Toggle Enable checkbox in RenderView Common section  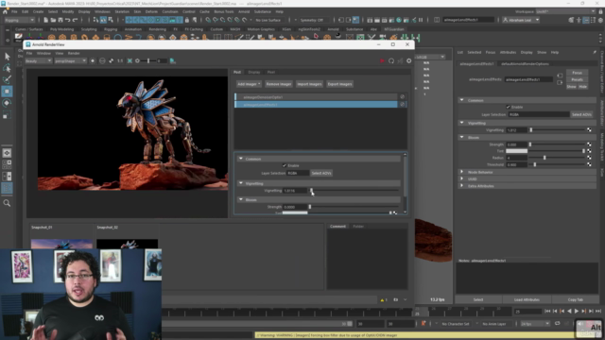tap(285, 165)
